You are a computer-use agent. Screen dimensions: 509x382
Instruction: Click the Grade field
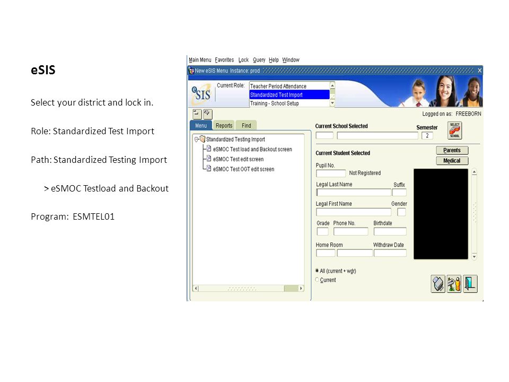(322, 232)
